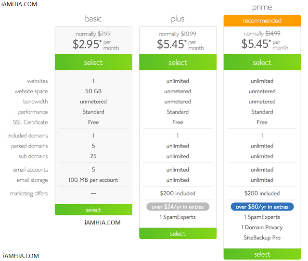The width and height of the screenshot is (308, 261).
Task: Select the basic plan with the top button
Action: click(93, 62)
